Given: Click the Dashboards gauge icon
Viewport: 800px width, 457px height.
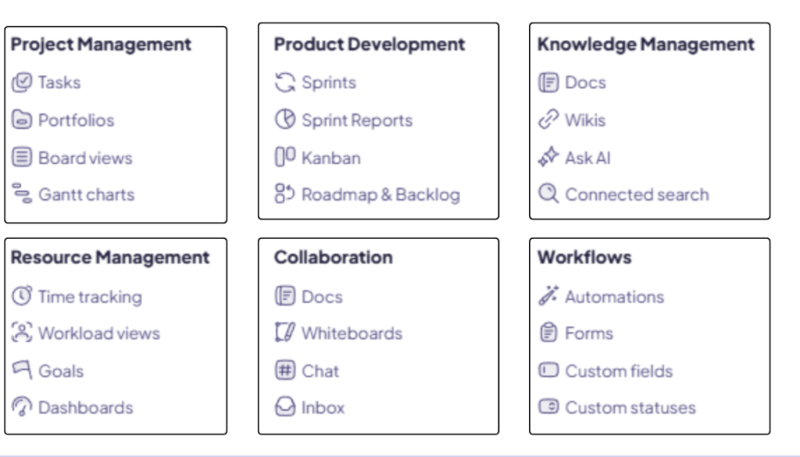Looking at the screenshot, I should [22, 406].
